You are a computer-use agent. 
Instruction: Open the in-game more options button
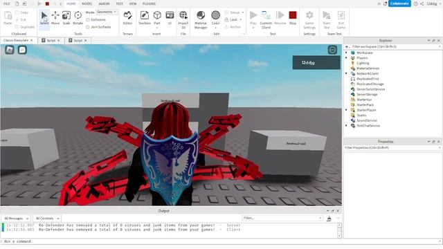[332, 50]
